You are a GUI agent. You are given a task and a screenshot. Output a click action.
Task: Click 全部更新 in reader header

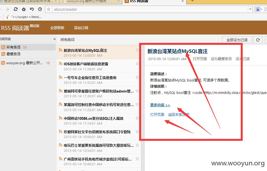(x=57, y=28)
